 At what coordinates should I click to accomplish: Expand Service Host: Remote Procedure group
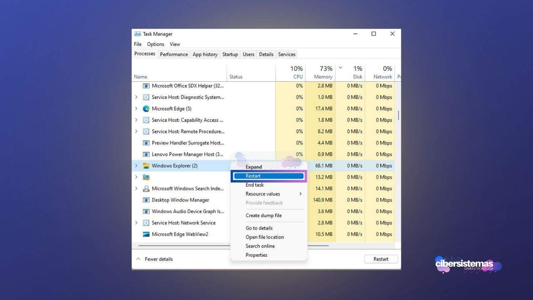(136, 132)
